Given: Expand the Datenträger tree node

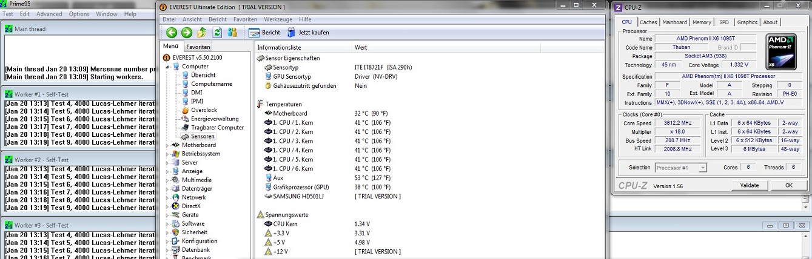Looking at the screenshot, I should click(x=167, y=189).
